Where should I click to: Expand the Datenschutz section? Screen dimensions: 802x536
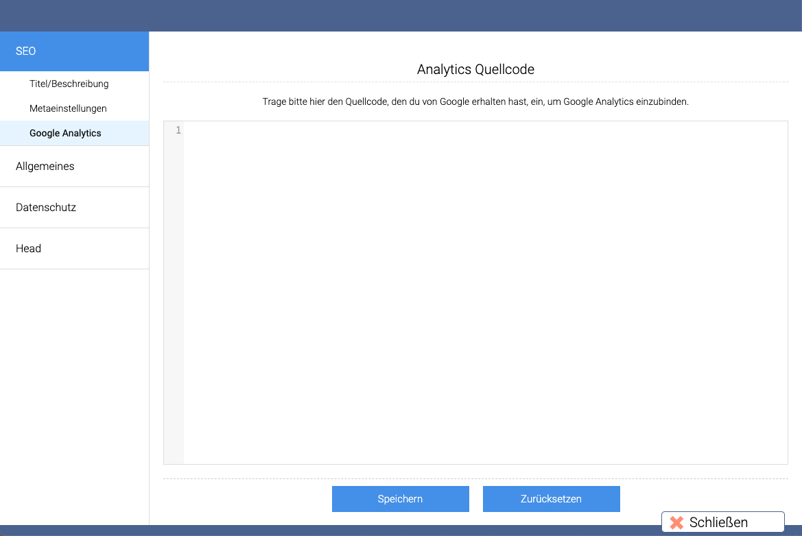pos(74,208)
